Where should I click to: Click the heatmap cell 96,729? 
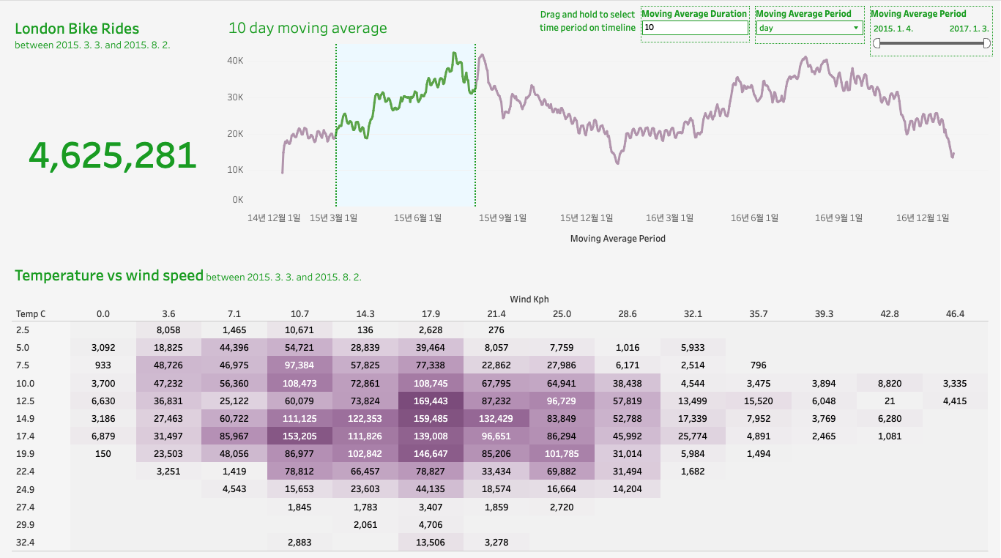pos(562,401)
